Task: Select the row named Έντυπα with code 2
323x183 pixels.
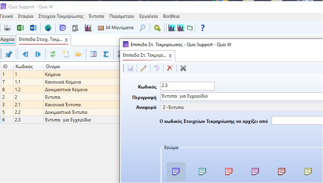Action: click(x=60, y=97)
